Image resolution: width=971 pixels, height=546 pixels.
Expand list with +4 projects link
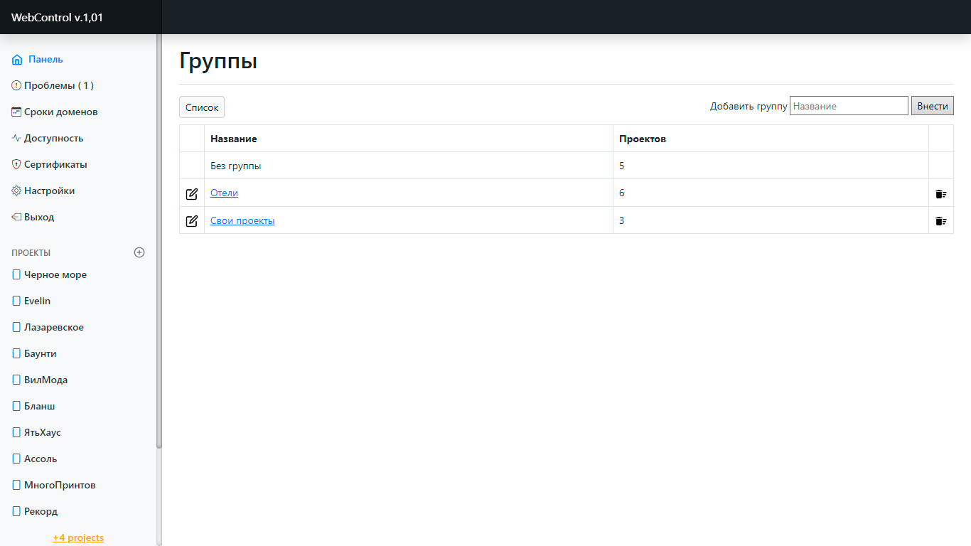point(78,537)
